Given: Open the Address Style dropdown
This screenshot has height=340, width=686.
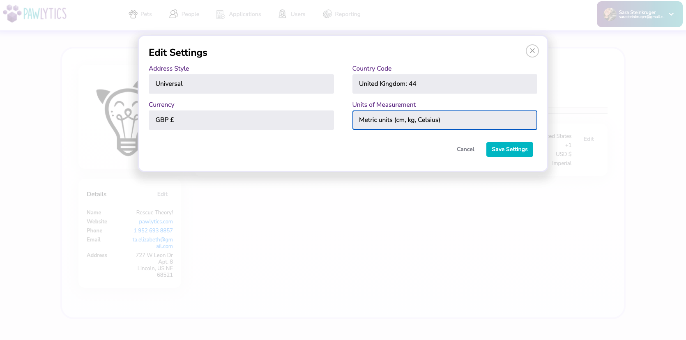Looking at the screenshot, I should pos(241,84).
